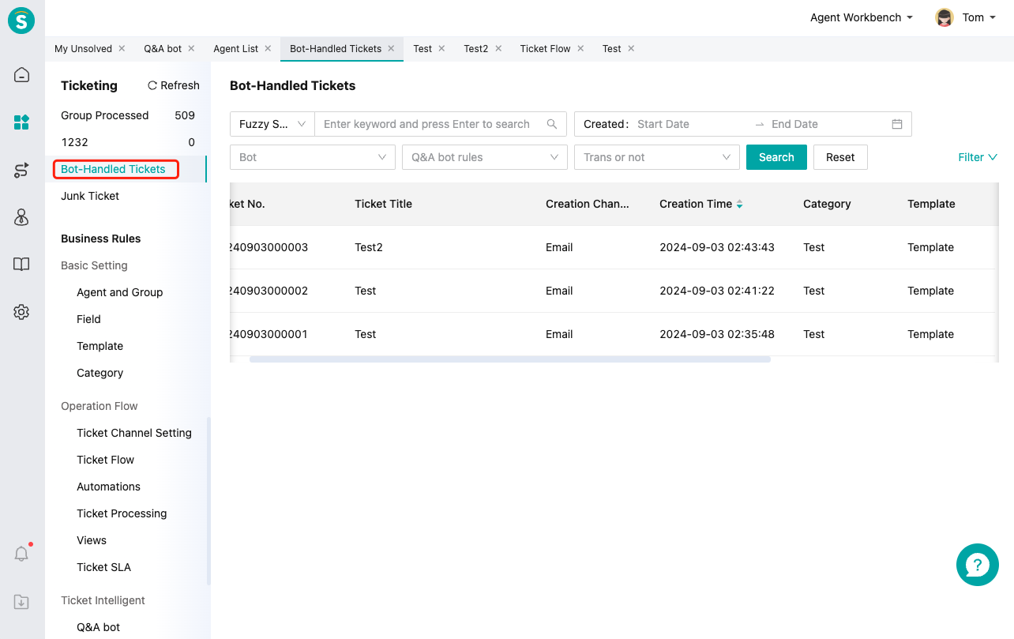Click Tom's avatar picture
This screenshot has height=639, width=1014.
coord(944,17)
